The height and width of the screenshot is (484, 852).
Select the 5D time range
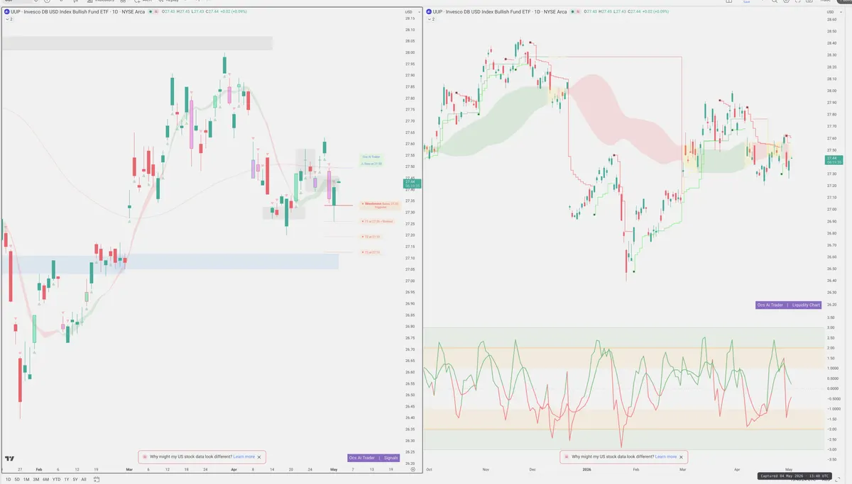coord(17,480)
